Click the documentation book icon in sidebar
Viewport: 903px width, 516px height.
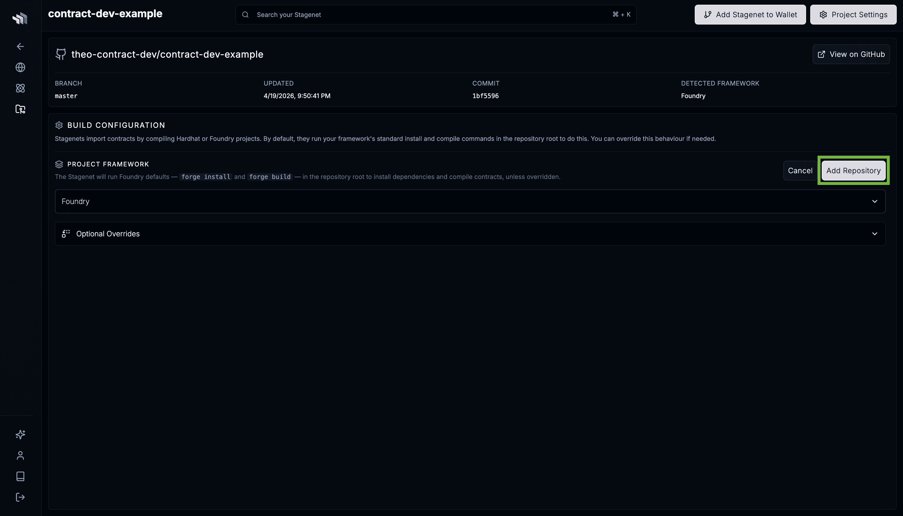tap(20, 476)
